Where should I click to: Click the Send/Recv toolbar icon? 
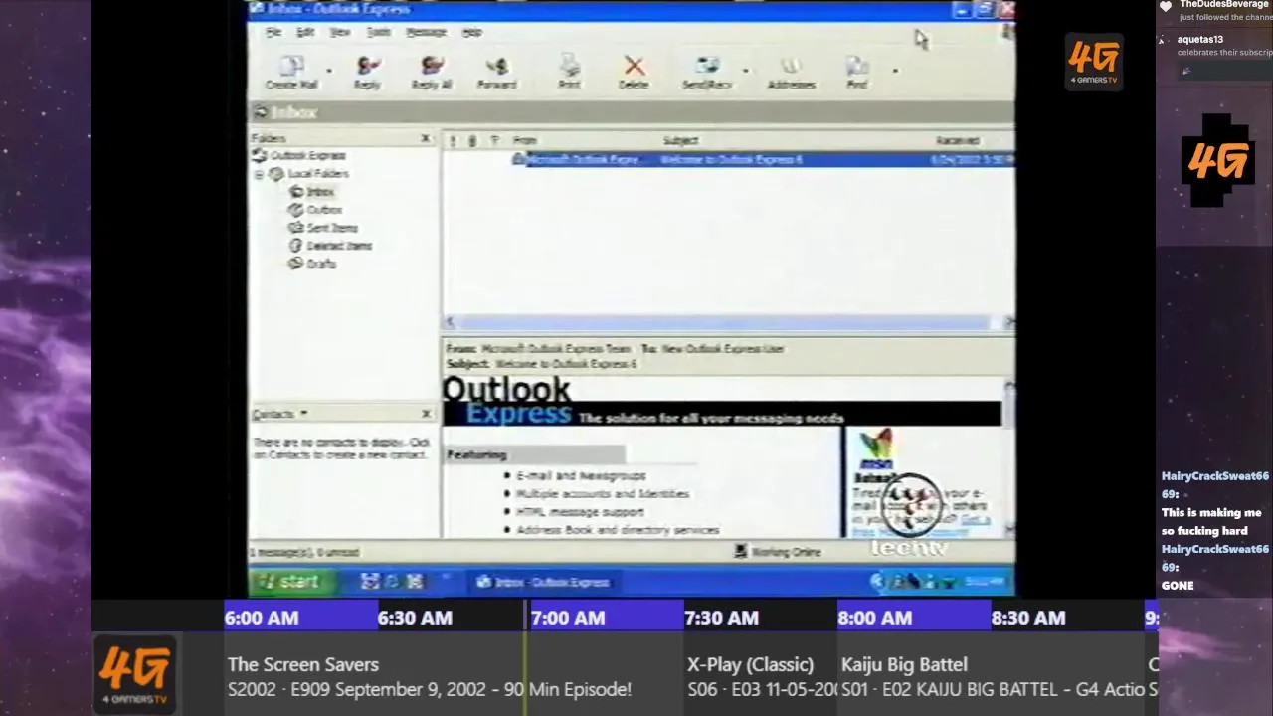tap(707, 72)
